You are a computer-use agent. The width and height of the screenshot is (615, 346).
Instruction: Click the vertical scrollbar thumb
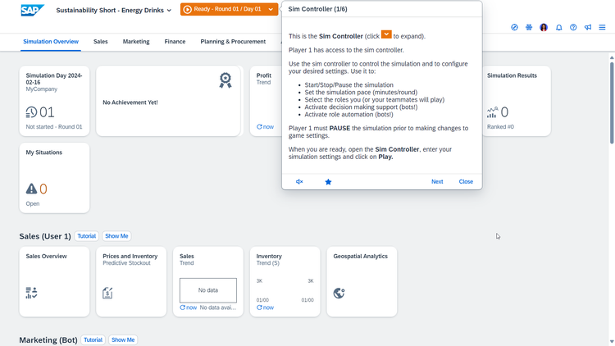612,102
